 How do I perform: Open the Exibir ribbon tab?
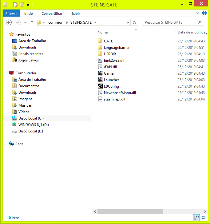pyautogui.click(x=76, y=14)
